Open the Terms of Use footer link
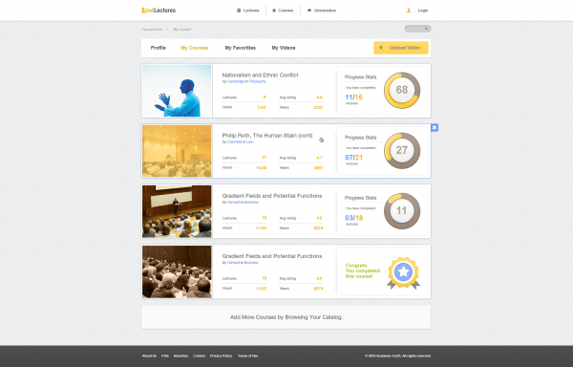Screen dimensions: 573x367 coord(247,356)
